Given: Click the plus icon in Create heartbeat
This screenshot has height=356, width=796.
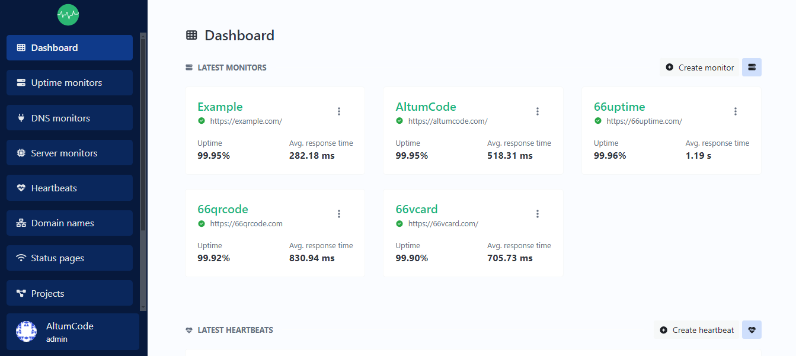Looking at the screenshot, I should 663,330.
